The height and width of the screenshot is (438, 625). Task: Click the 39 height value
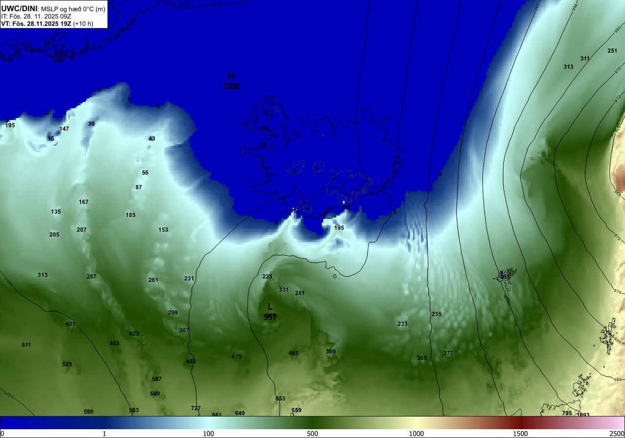point(91,124)
